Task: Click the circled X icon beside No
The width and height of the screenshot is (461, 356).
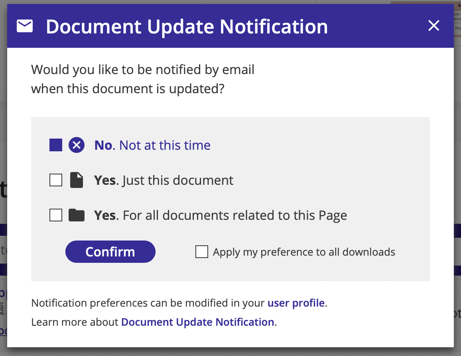Action: tap(77, 145)
